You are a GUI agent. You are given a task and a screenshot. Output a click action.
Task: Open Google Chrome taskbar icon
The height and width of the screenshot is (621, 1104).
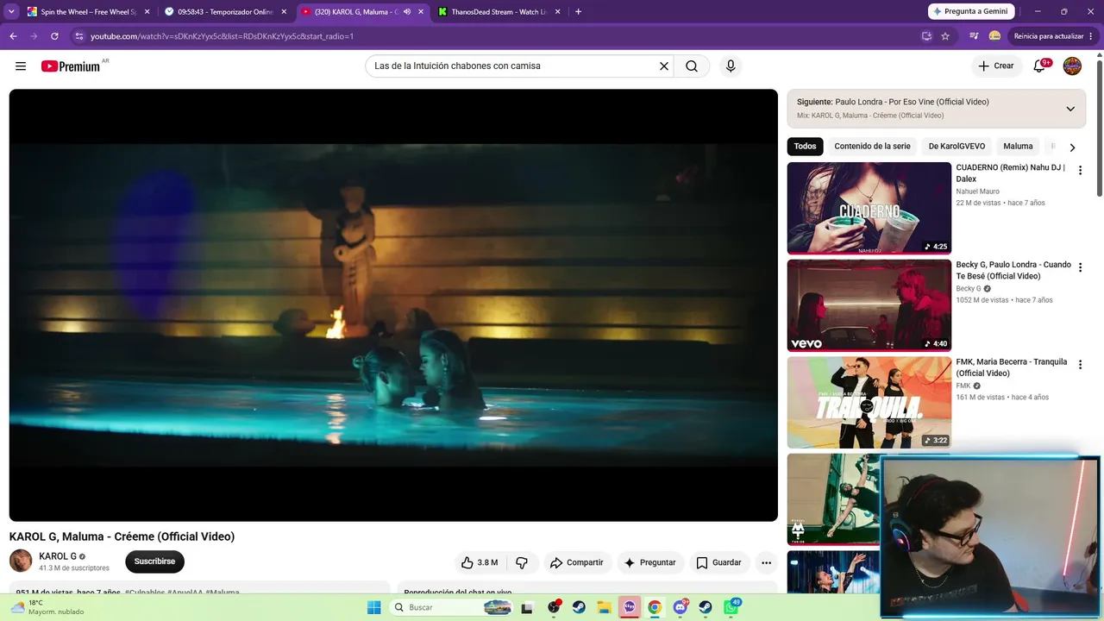coord(655,607)
